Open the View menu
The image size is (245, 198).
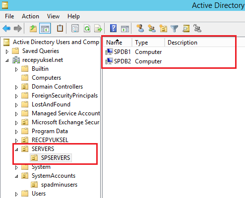[x=53, y=16]
